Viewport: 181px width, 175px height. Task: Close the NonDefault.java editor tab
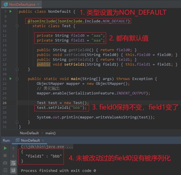point(38,4)
